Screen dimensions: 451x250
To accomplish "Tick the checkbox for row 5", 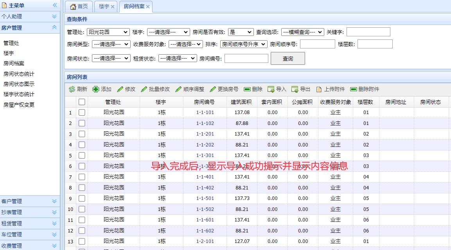I will click(82, 155).
